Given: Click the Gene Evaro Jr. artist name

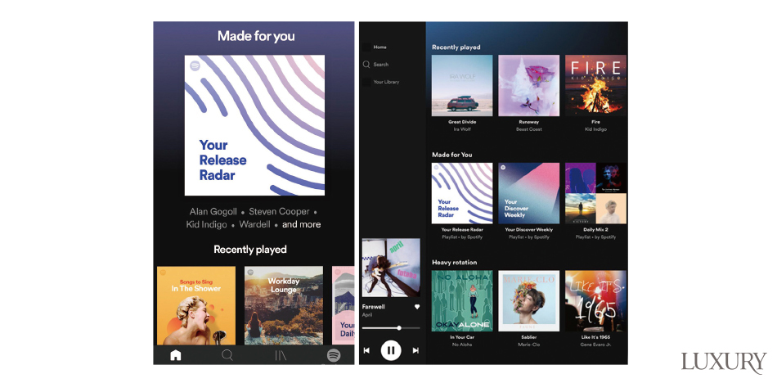Looking at the screenshot, I should (595, 345).
